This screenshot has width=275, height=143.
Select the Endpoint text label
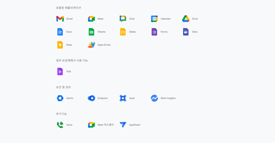pyautogui.click(x=103, y=98)
